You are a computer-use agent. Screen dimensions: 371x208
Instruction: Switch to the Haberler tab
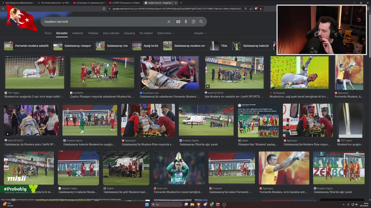78,33
